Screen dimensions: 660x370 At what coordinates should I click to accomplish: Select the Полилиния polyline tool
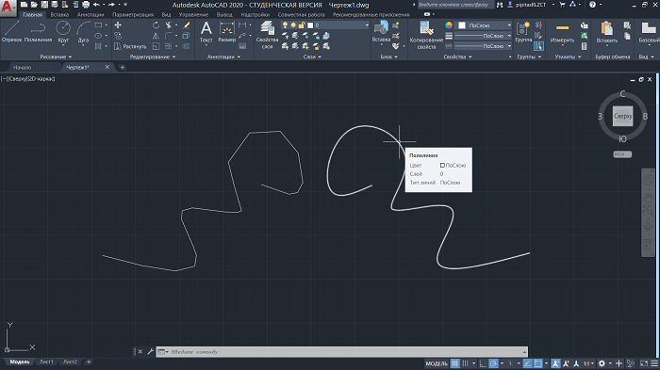(38, 31)
